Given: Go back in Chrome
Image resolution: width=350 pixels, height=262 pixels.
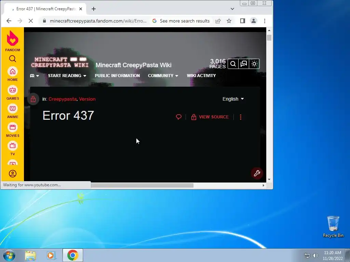Looking at the screenshot, I should (x=9, y=21).
